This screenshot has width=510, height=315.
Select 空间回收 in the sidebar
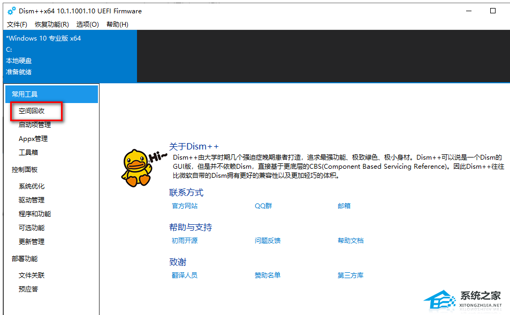click(32, 111)
